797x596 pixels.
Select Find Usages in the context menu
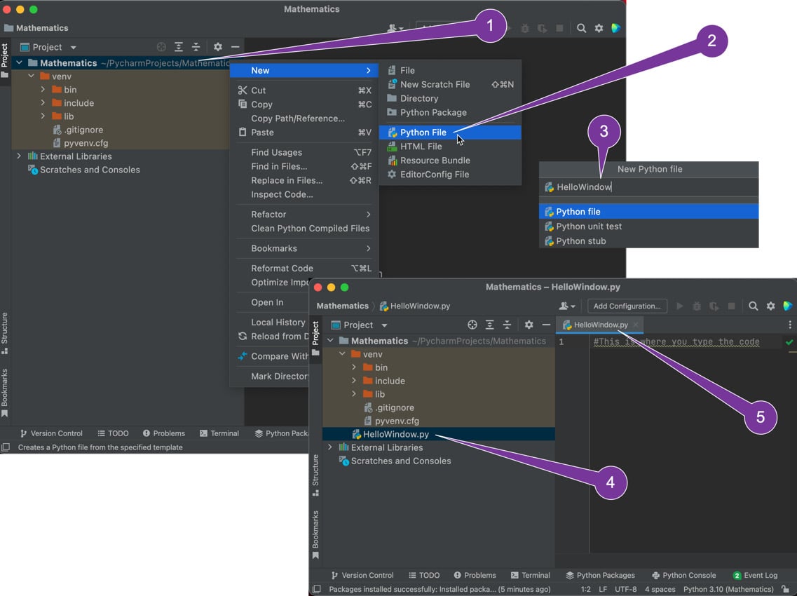304,152
